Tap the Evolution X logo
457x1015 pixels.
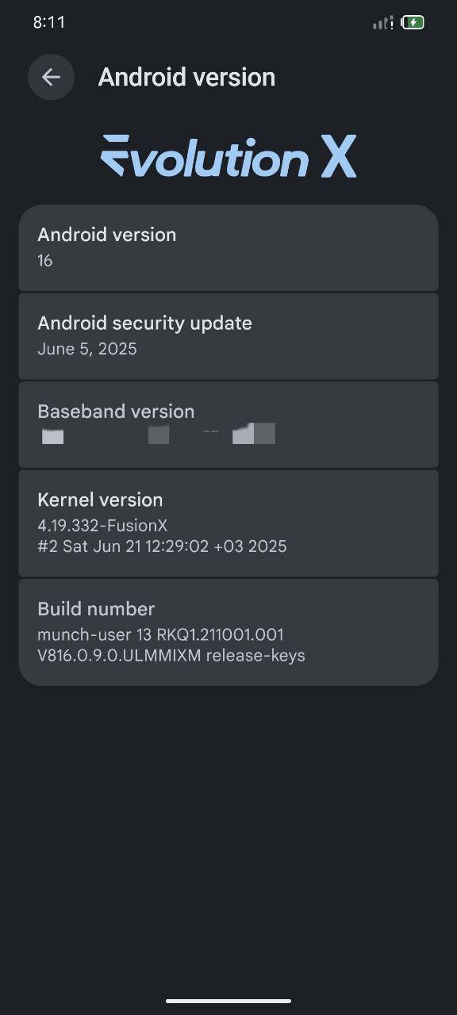[228, 156]
